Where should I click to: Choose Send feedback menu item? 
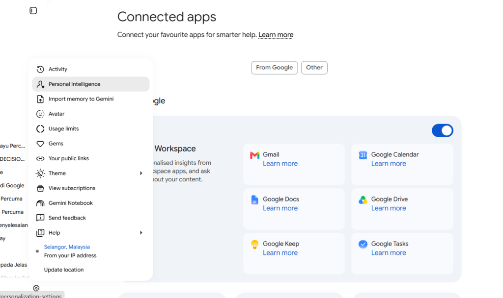(91, 218)
